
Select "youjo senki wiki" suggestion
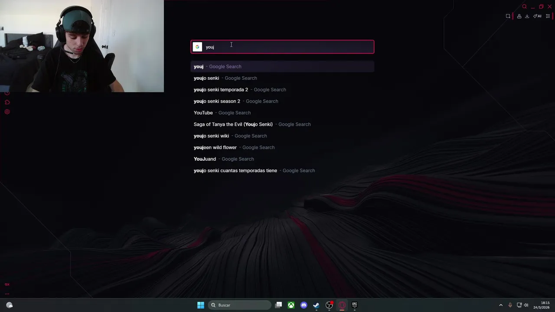[282, 136]
